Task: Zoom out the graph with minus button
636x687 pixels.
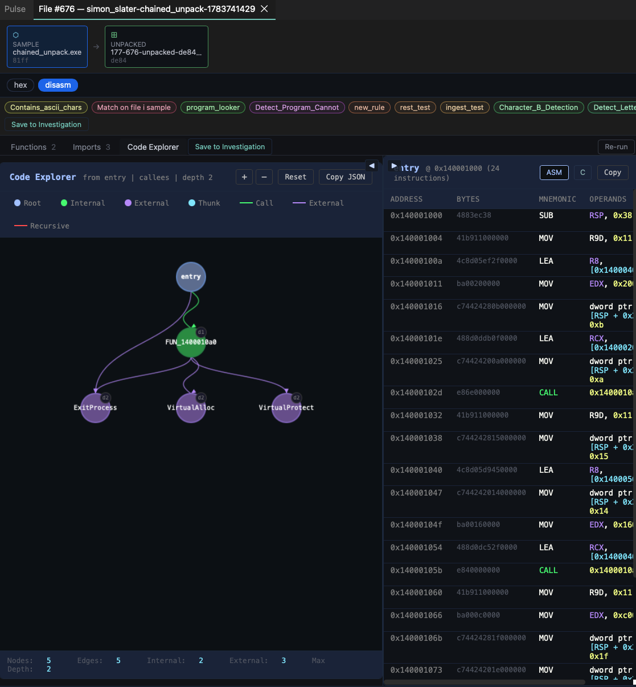Action: (x=264, y=177)
